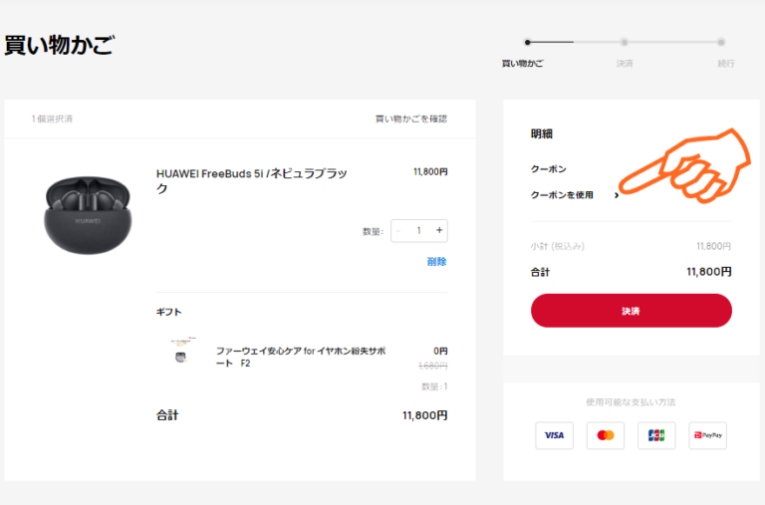
Task: Click ファーウェイ安心ケア gift item name
Action: (x=300, y=357)
